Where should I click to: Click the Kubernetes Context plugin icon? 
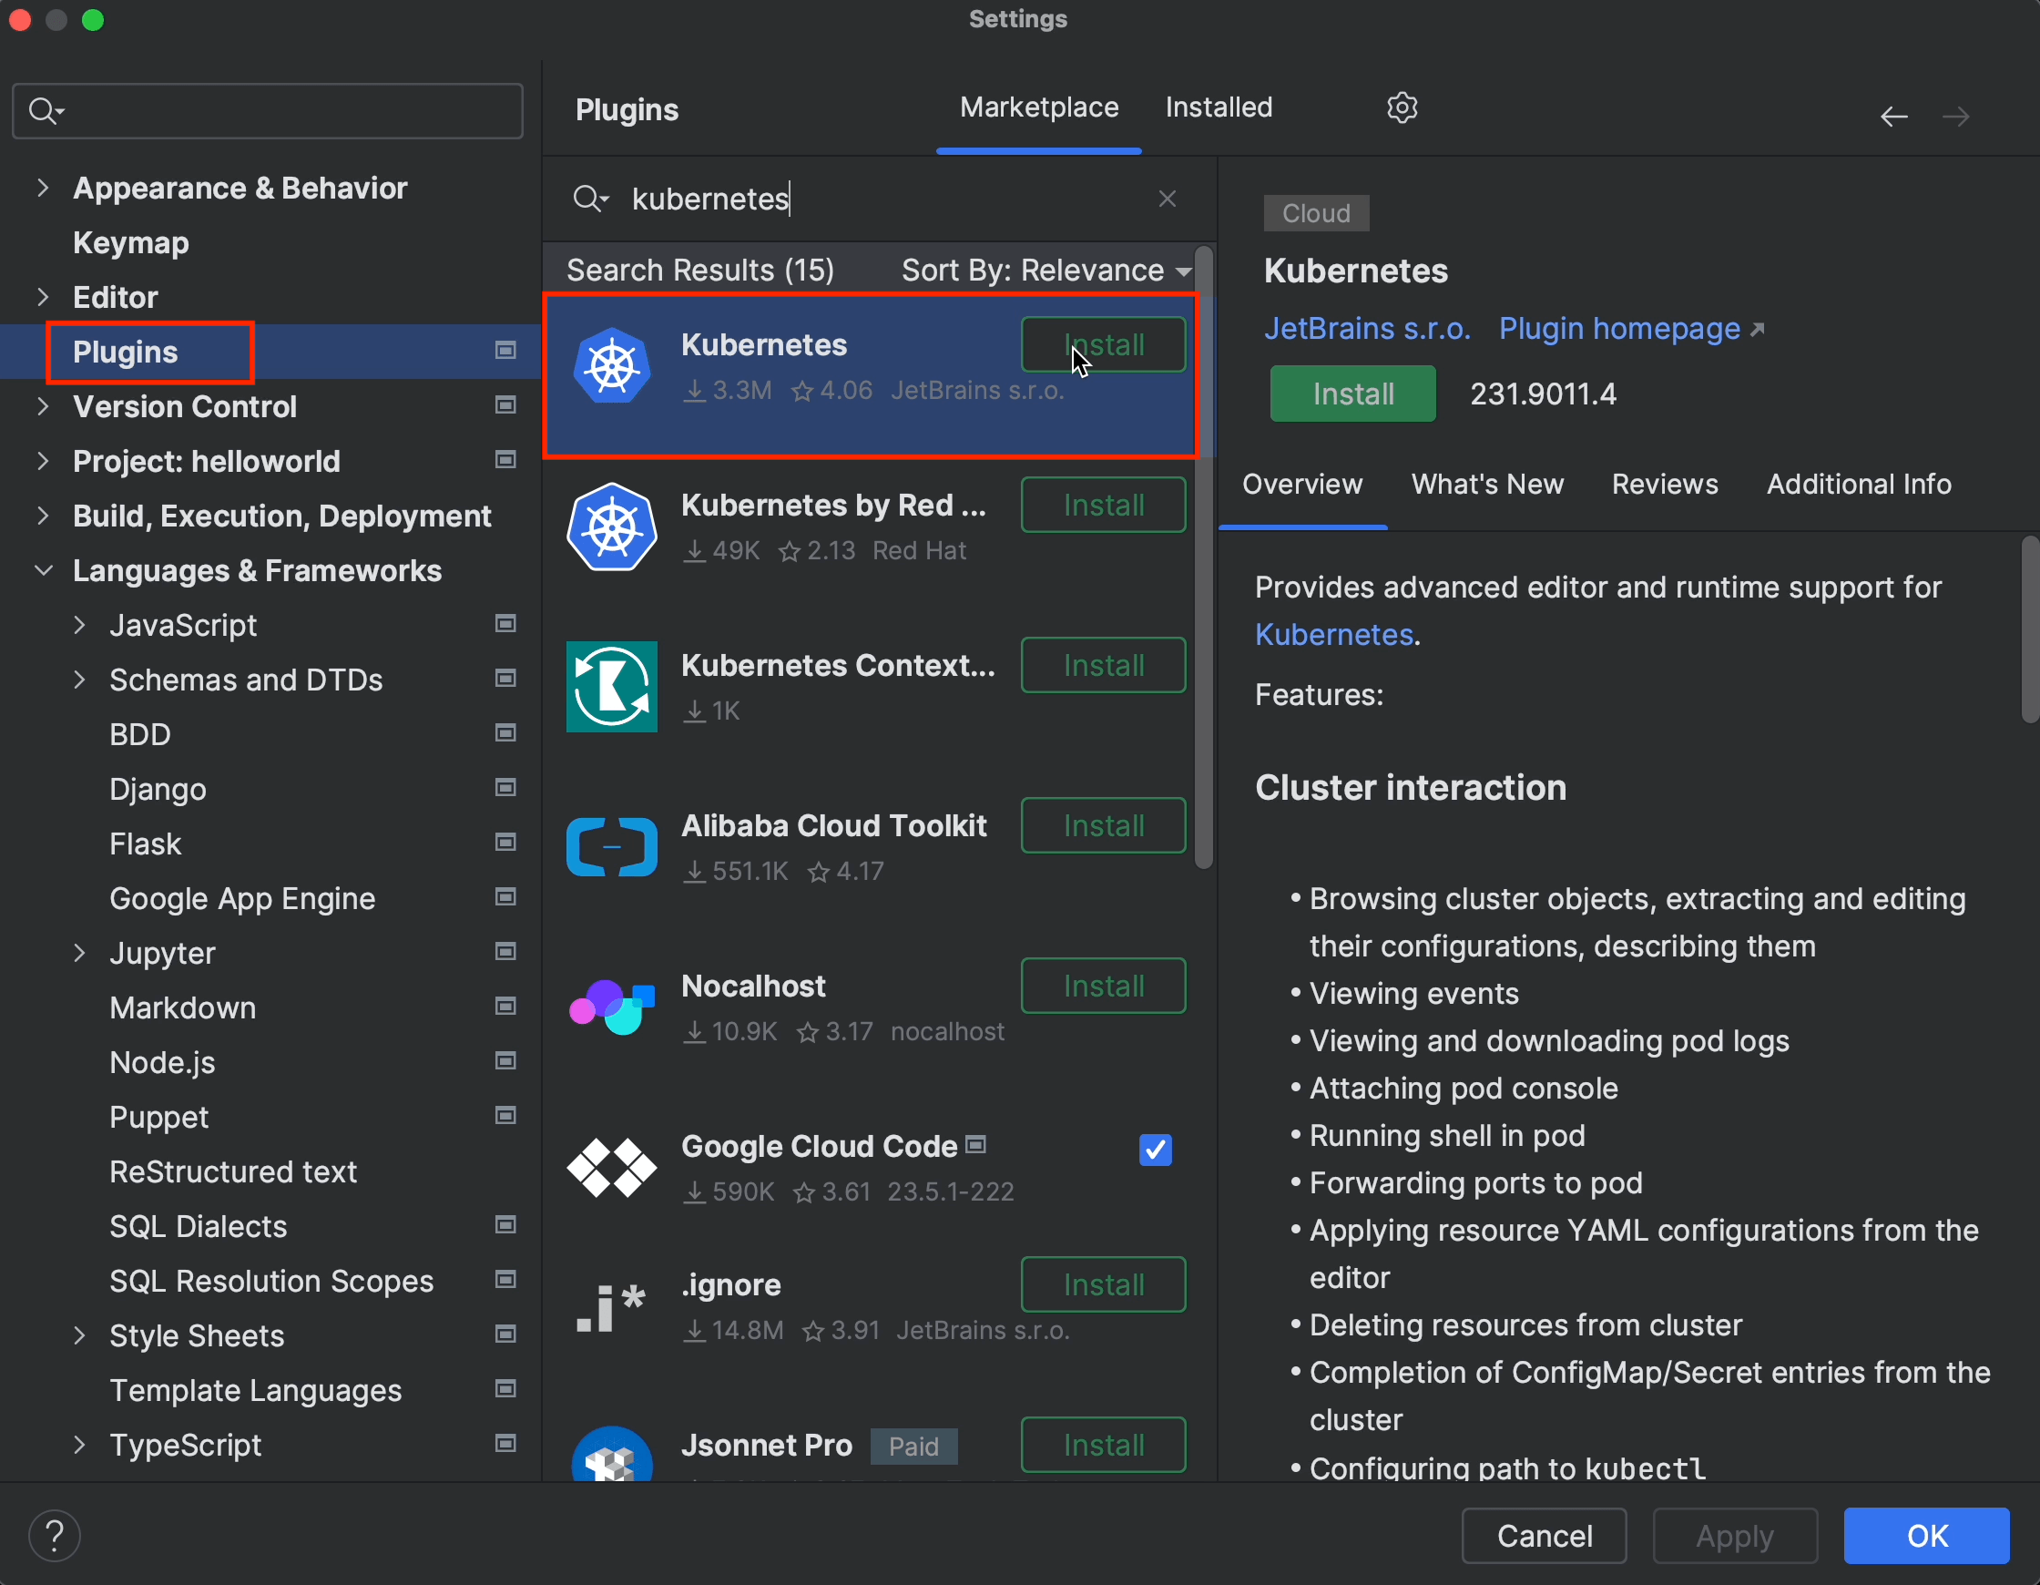tap(612, 687)
